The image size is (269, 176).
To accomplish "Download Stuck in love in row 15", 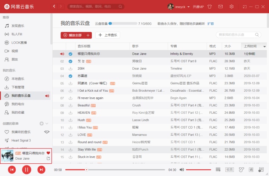I will 70,157.
